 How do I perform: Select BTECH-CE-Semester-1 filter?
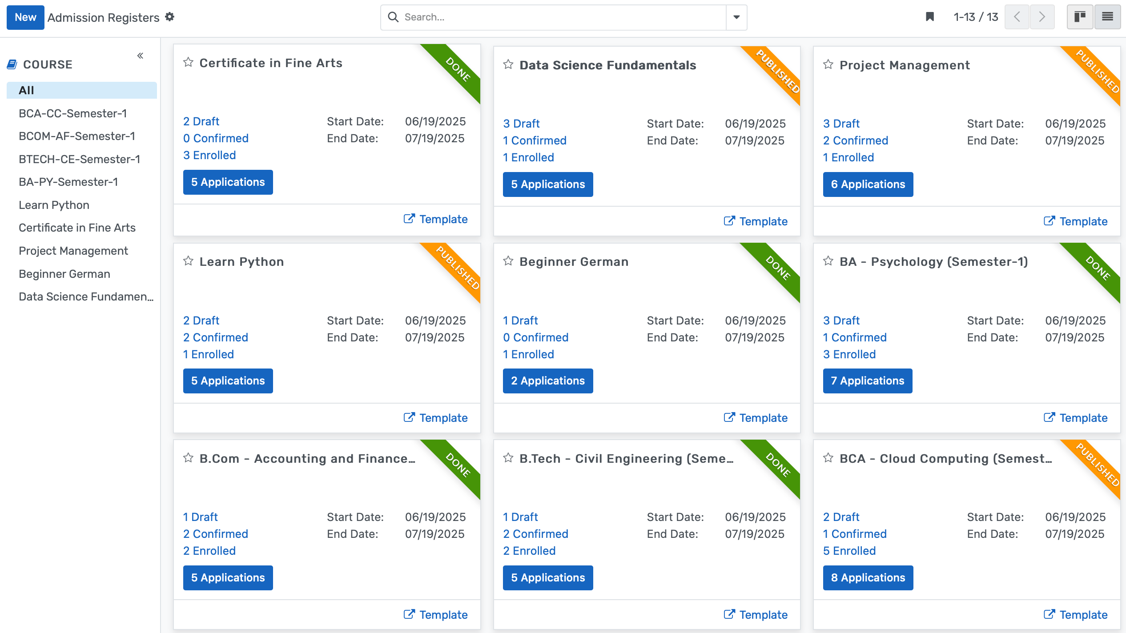79,159
